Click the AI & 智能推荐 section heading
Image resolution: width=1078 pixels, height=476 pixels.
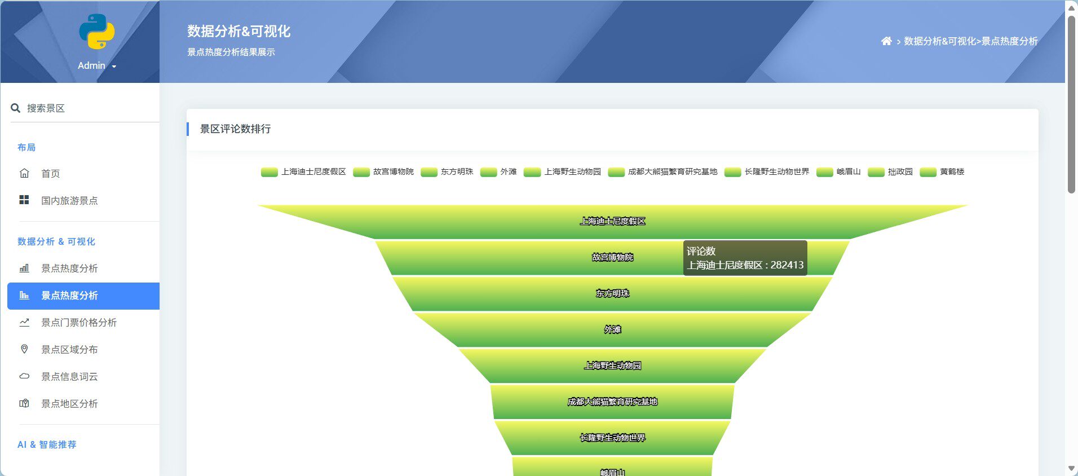coord(47,444)
